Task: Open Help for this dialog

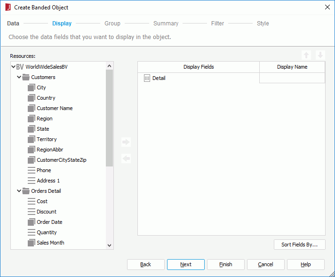Action: 306,264
